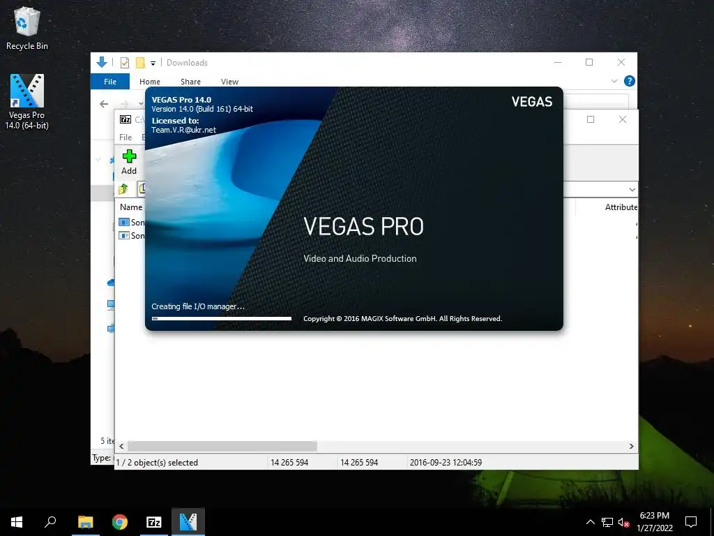The image size is (714, 536).
Task: Click the blue down-arrow icon in Downloads title bar
Action: pos(102,62)
